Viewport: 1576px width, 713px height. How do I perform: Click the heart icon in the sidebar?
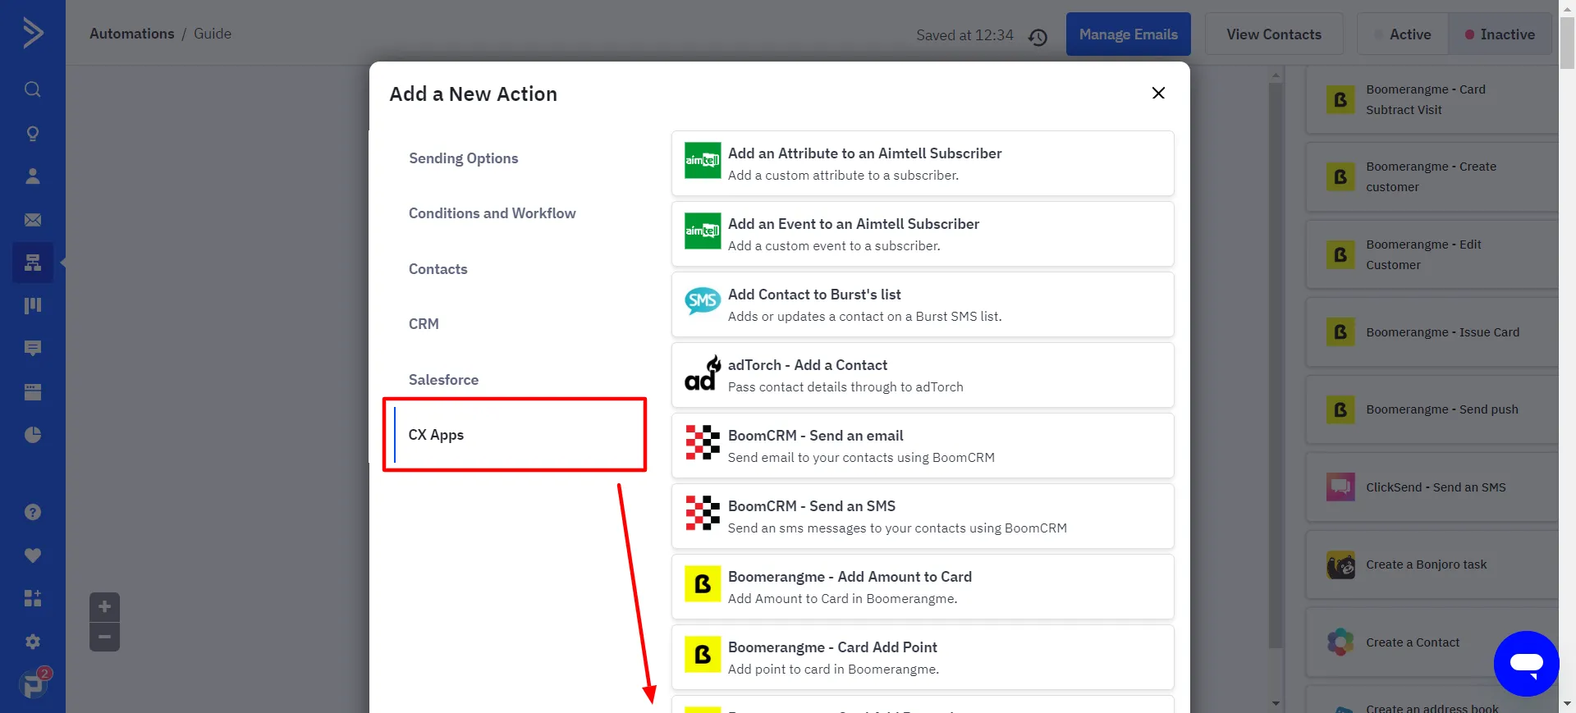[33, 555]
